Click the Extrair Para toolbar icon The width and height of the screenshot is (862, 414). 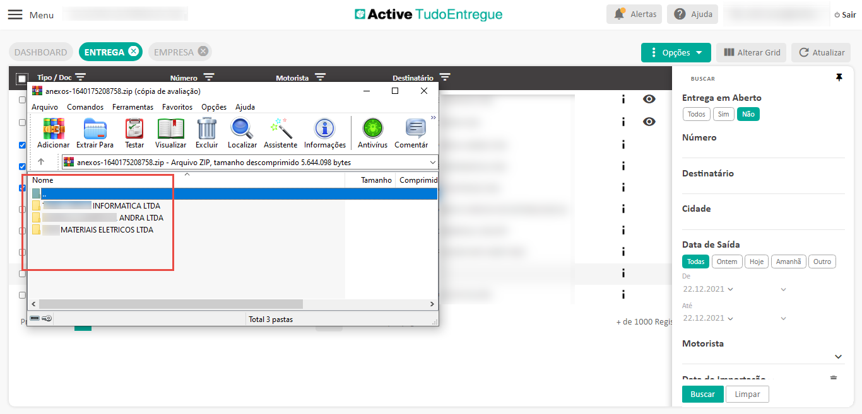click(95, 129)
